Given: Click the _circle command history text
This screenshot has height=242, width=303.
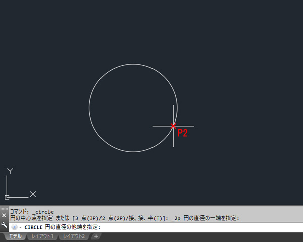Looking at the screenshot, I should 44,212.
